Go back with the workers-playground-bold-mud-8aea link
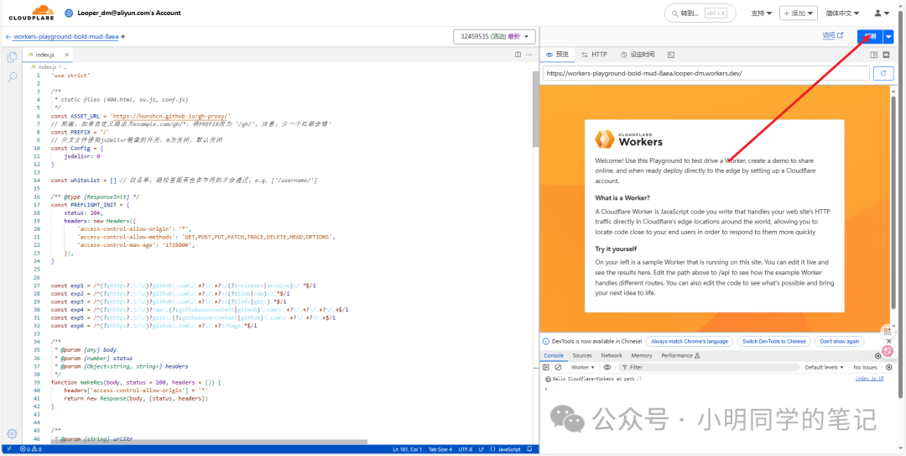The width and height of the screenshot is (906, 456). [65, 36]
